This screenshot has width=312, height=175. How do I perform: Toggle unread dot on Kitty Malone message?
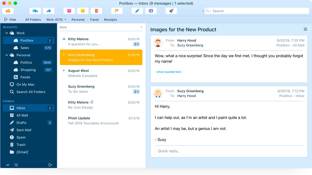tap(64, 39)
